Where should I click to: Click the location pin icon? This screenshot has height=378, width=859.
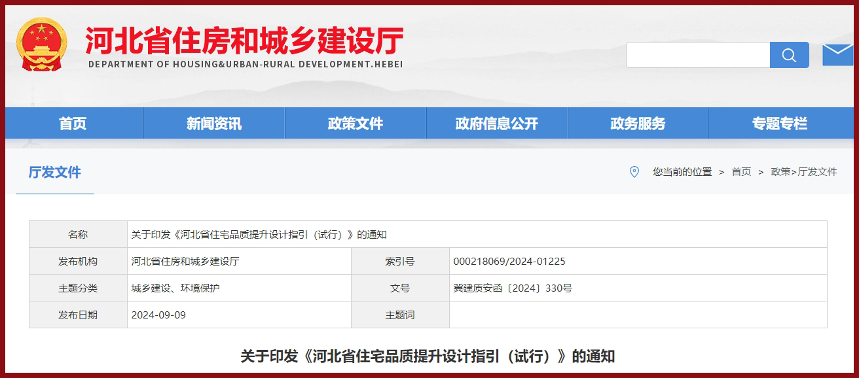pos(634,172)
